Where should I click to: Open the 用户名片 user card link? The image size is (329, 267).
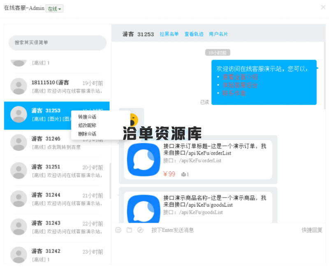pos(218,34)
